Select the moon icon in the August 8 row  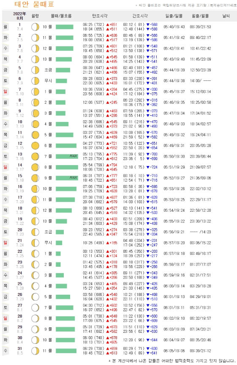[35, 102]
